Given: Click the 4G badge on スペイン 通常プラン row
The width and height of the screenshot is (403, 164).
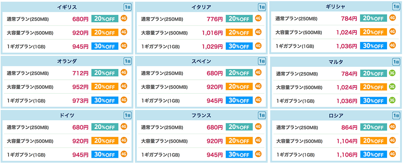Looking at the screenshot, I should (258, 72).
